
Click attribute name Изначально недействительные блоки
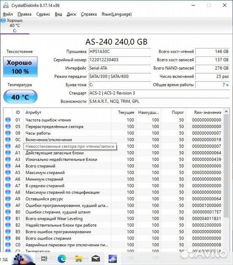61,159
